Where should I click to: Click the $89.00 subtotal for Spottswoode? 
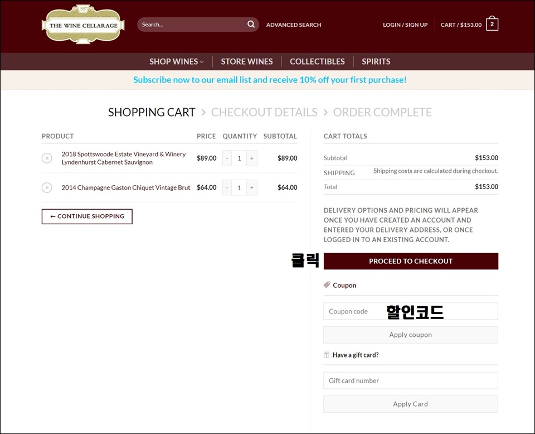(288, 158)
